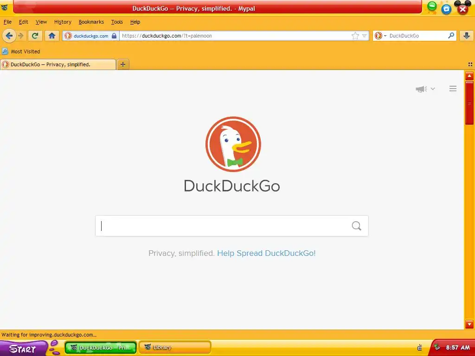Click the search bar magnifier icon
475x356 pixels.
pos(451,35)
